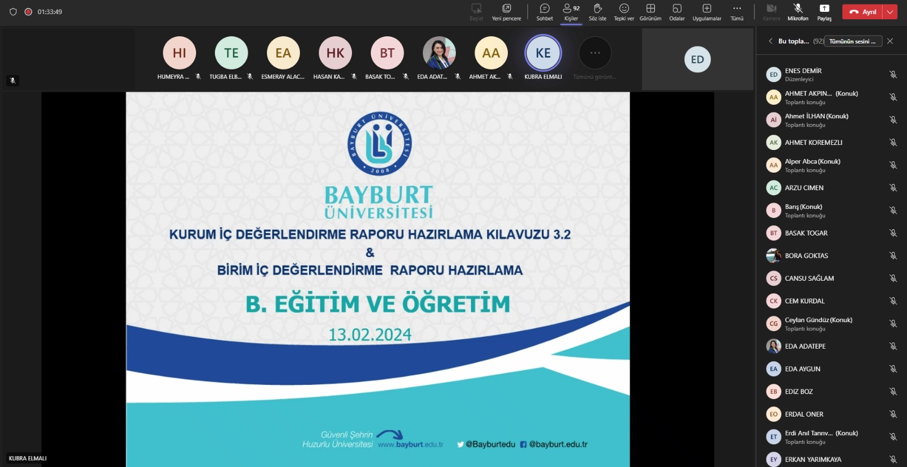
Task: Toggle the Mikrofon microphone
Action: coord(798,12)
